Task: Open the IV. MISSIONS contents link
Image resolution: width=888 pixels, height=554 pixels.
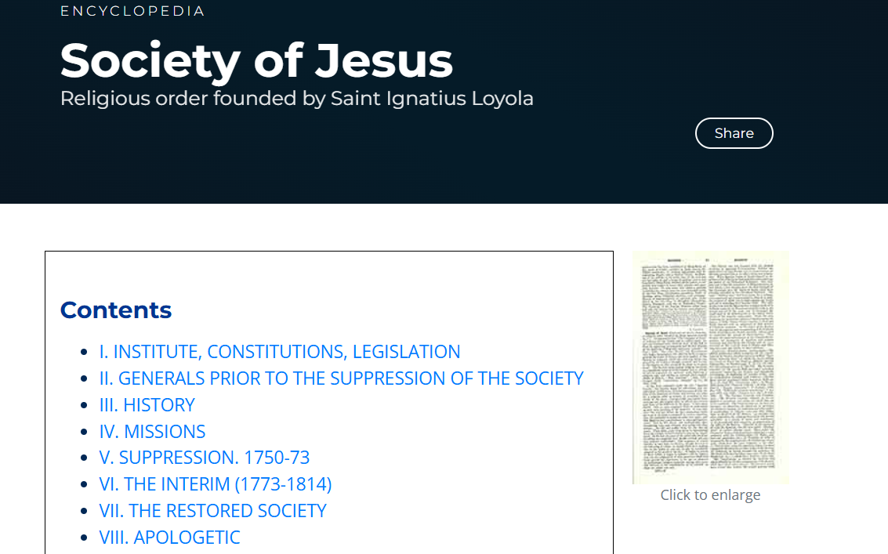Action: 152,432
